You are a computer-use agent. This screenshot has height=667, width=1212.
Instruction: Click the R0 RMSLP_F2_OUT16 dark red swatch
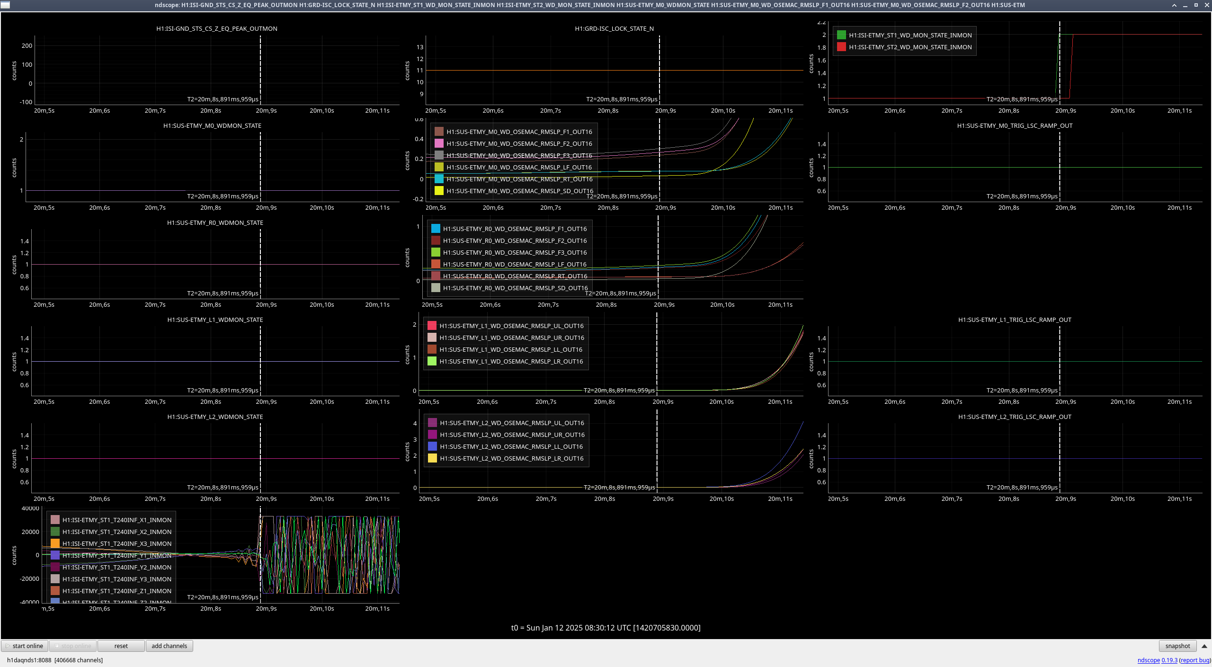pyautogui.click(x=436, y=240)
